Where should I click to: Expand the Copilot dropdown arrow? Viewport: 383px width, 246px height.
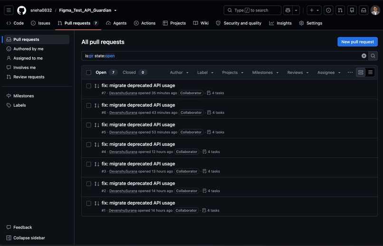pos(296,10)
